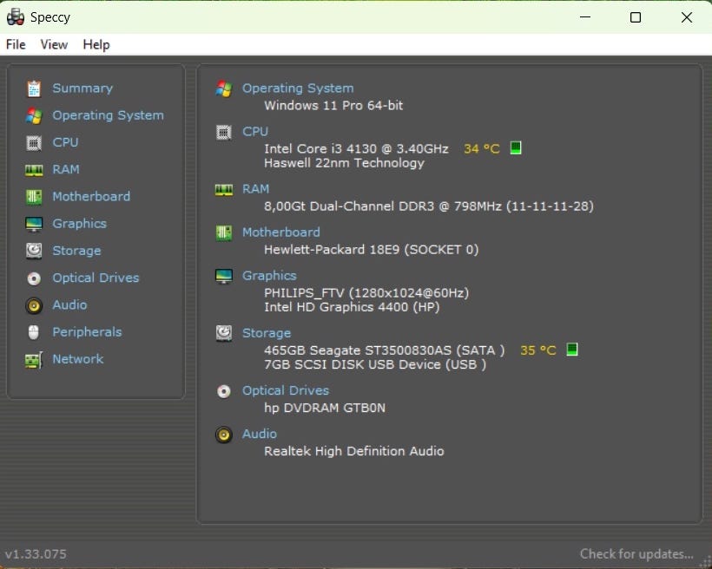Select Audio in the sidebar
Image resolution: width=712 pixels, height=569 pixels.
69,304
